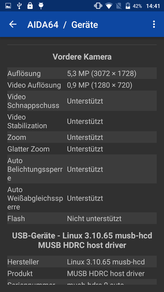Tap the USB-Geräte section heading
The width and height of the screenshot is (164, 292).
[82, 240]
